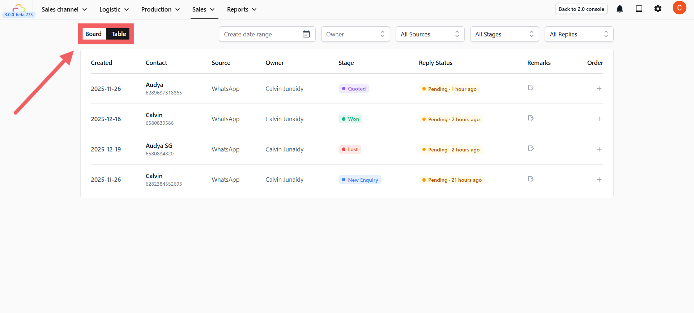Click the Created column header
Screen dimensions: 694x313
(102, 63)
